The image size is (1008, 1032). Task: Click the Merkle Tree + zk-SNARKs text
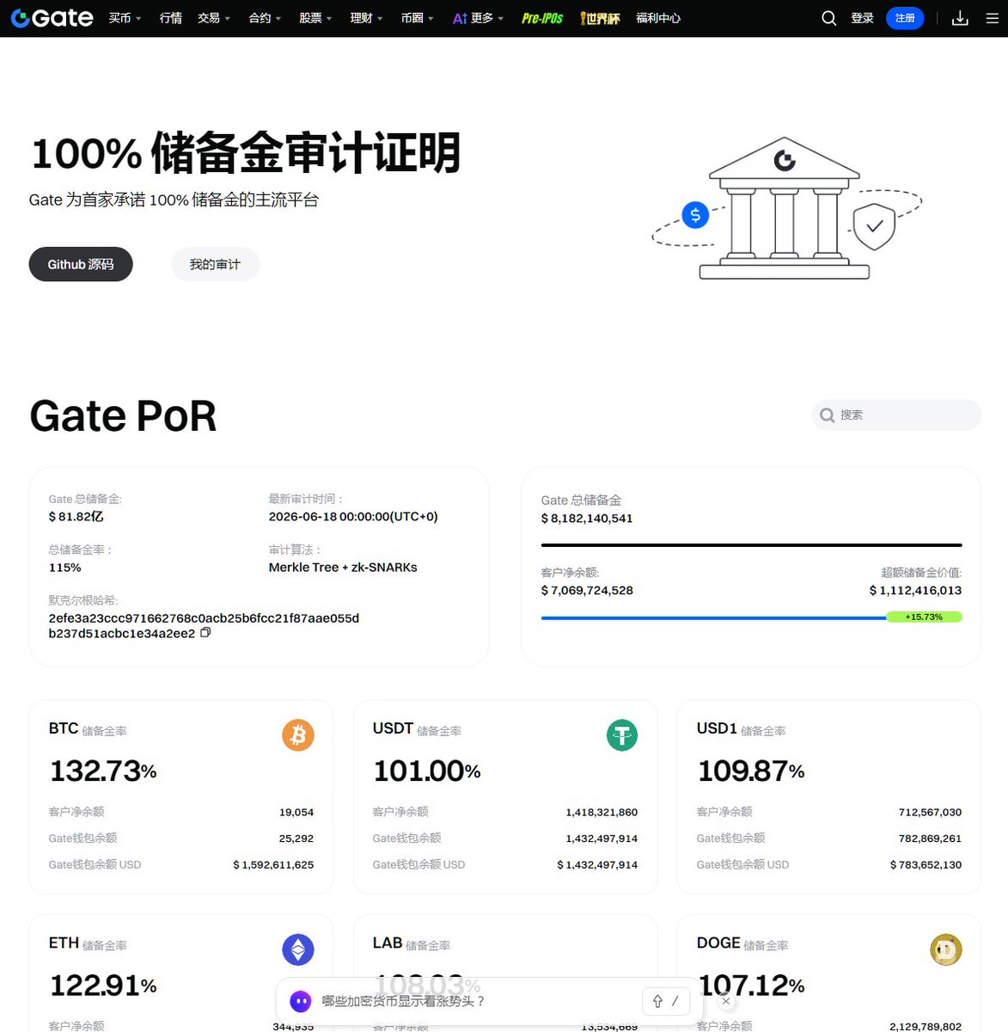(343, 568)
